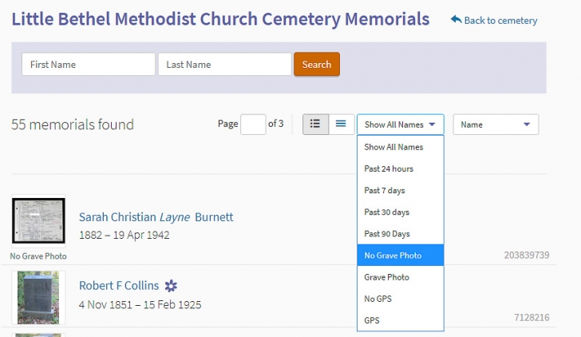This screenshot has height=337, width=581.
Task: Select Past 90 Days filter option
Action: [400, 234]
